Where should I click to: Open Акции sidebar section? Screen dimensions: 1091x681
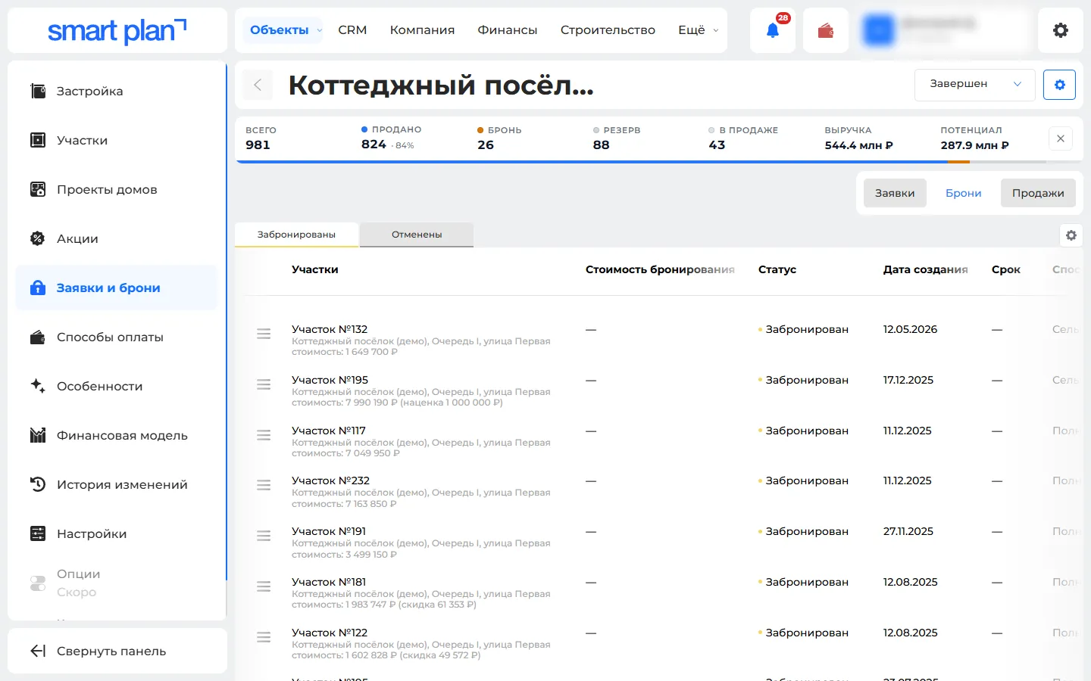(117, 238)
